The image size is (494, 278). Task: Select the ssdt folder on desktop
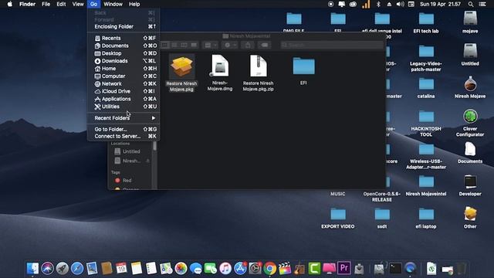pyautogui.click(x=382, y=218)
